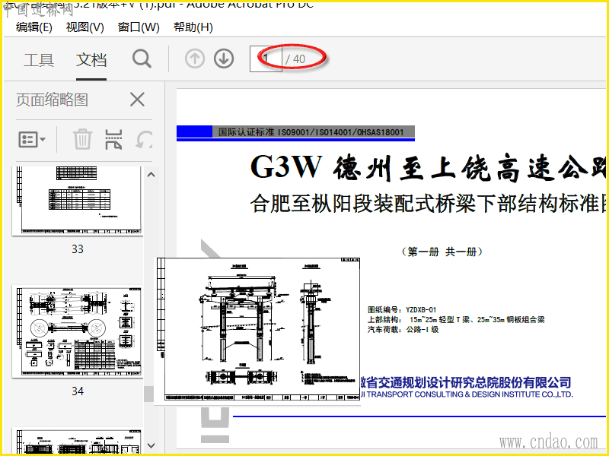Screen dimensions: 609x456
Task: Select page 33 thumbnail
Action: [x=78, y=201]
